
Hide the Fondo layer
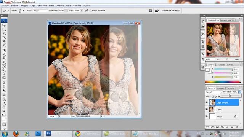tap(207, 116)
